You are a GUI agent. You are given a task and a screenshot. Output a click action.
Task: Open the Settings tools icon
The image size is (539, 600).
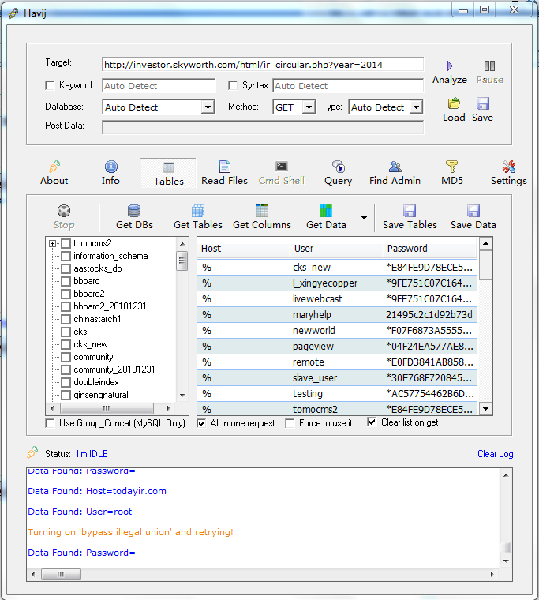coord(509,167)
